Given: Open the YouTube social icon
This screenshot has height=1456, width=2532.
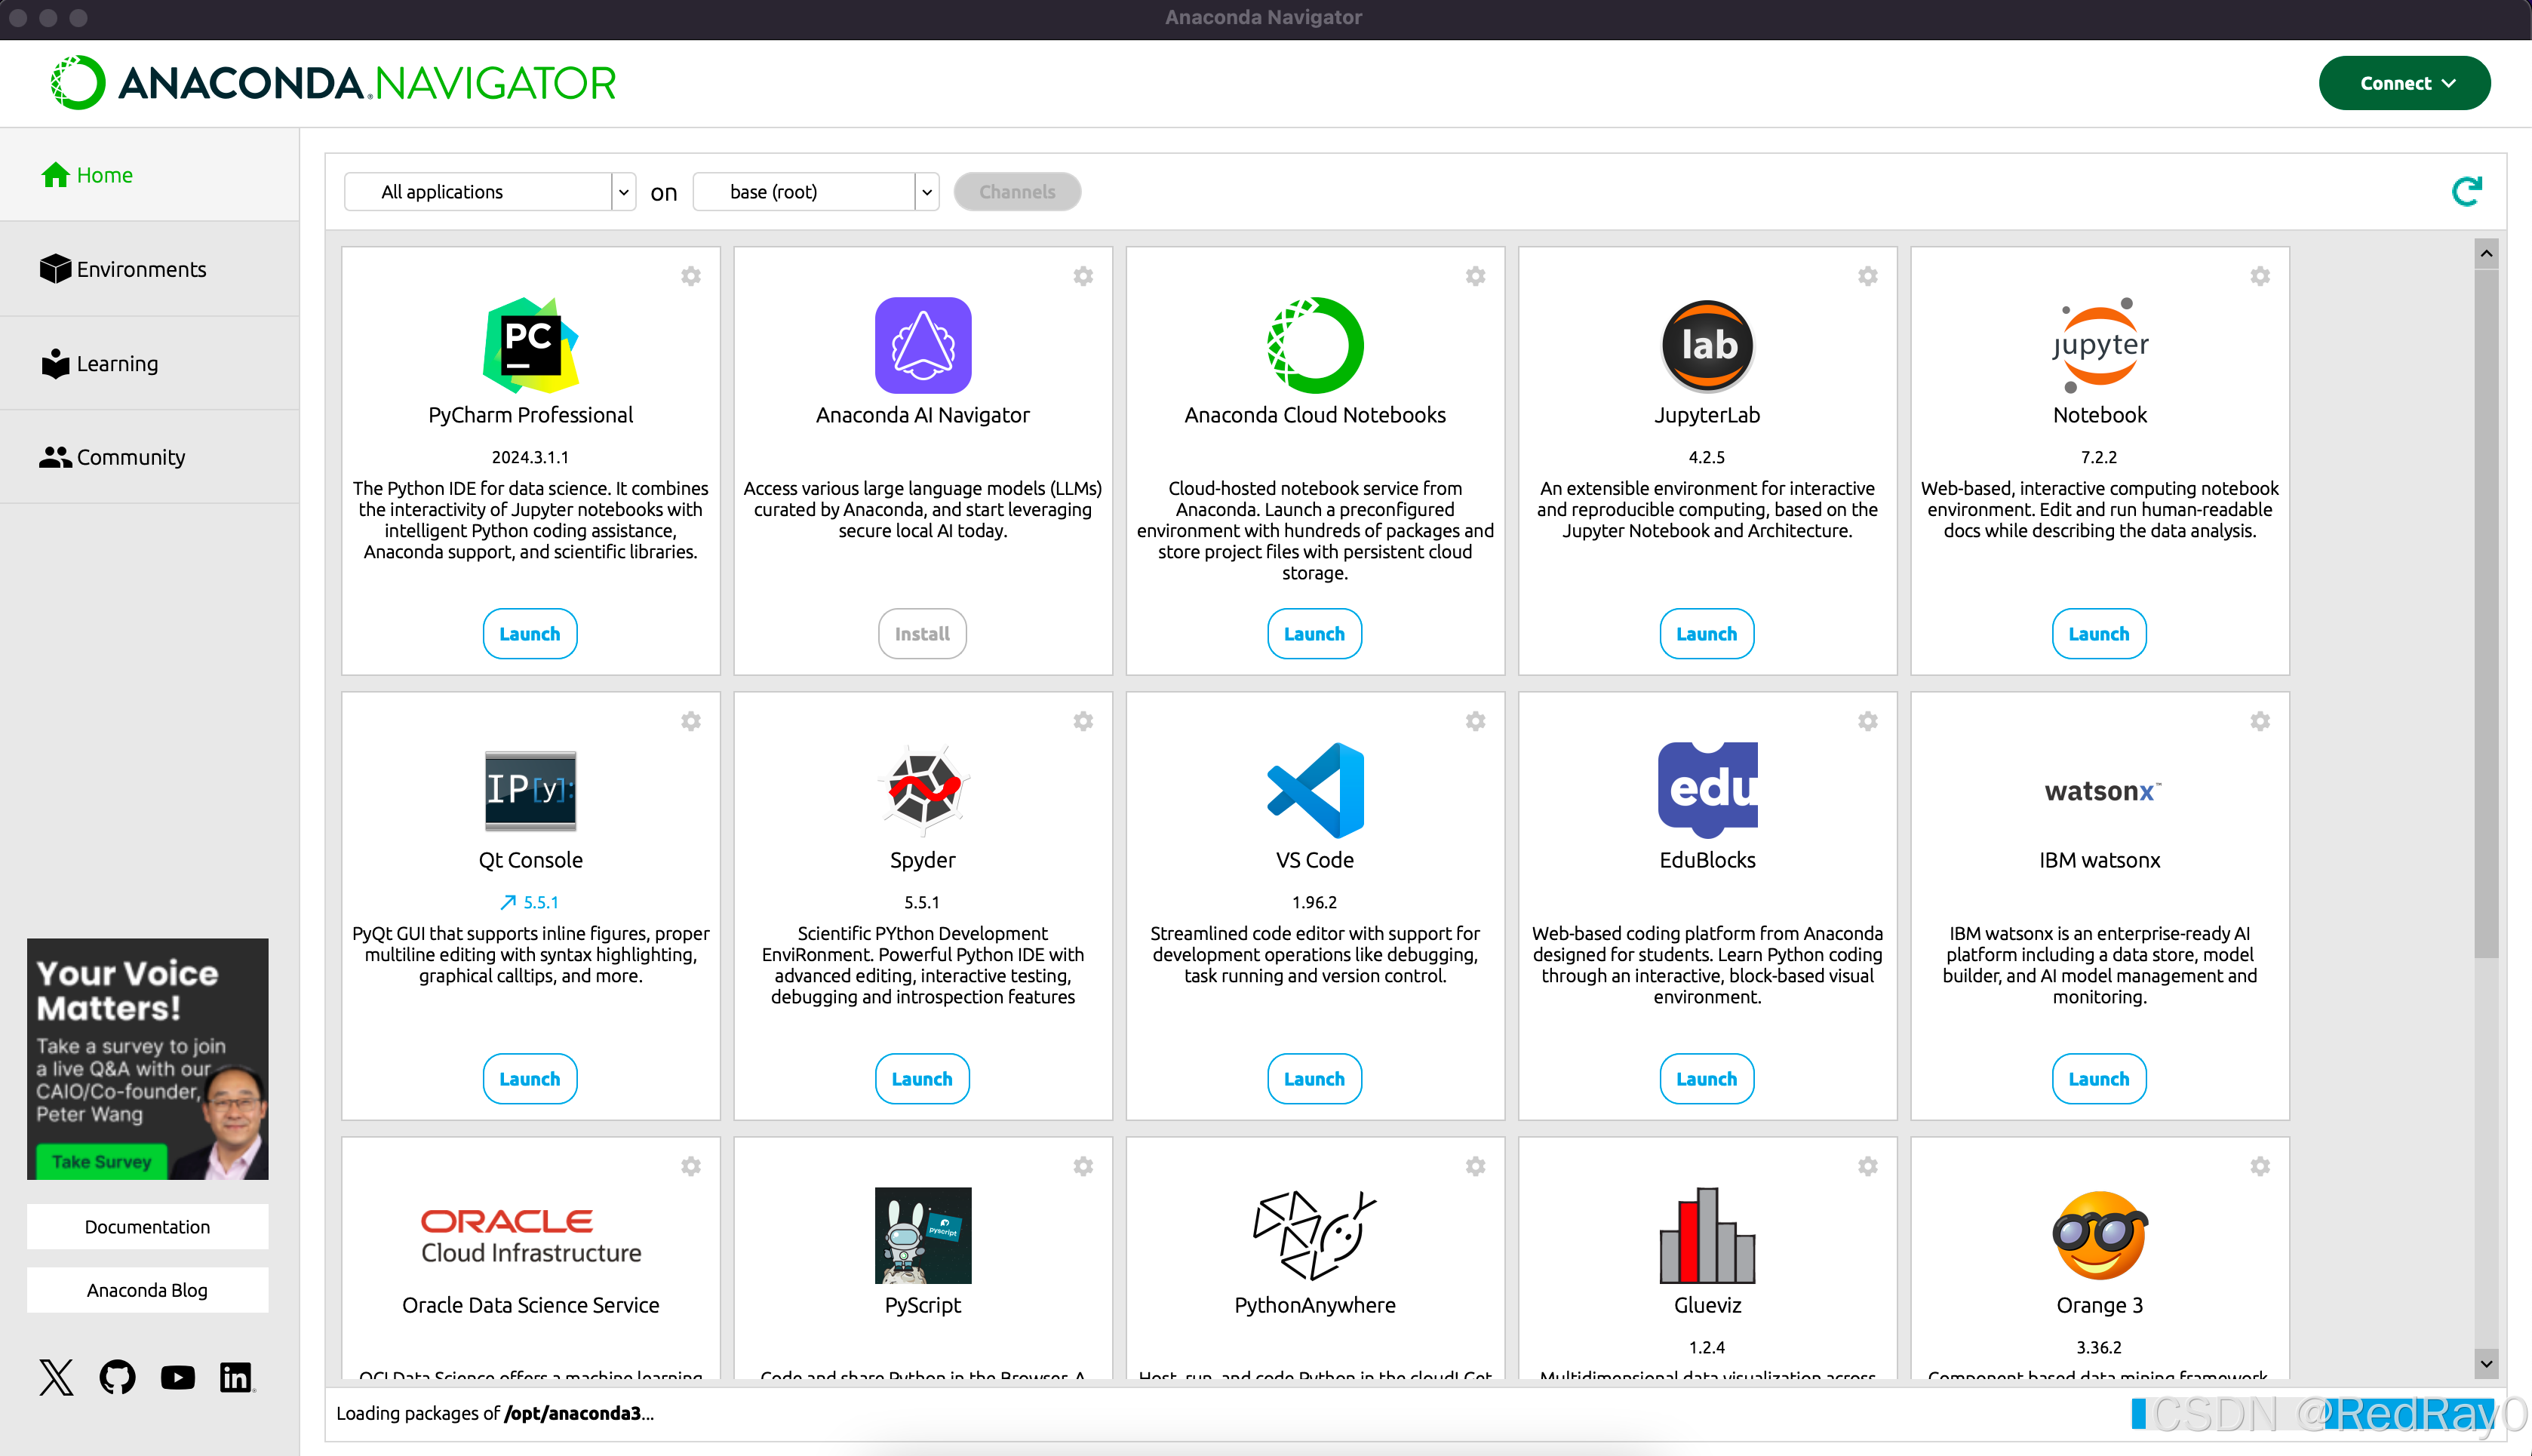Looking at the screenshot, I should pos(178,1377).
